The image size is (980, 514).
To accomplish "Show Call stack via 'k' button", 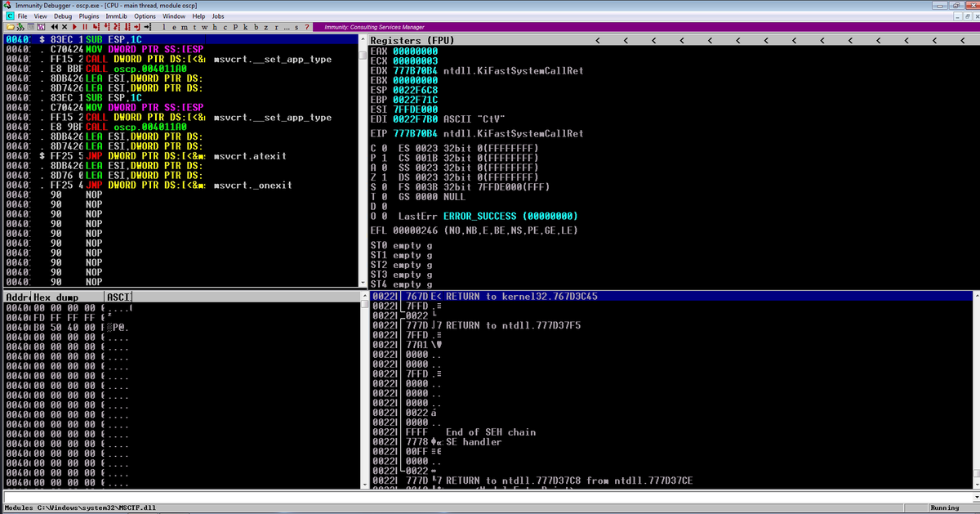I will tap(246, 27).
